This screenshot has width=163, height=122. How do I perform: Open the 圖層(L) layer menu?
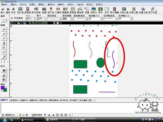tap(41, 5)
